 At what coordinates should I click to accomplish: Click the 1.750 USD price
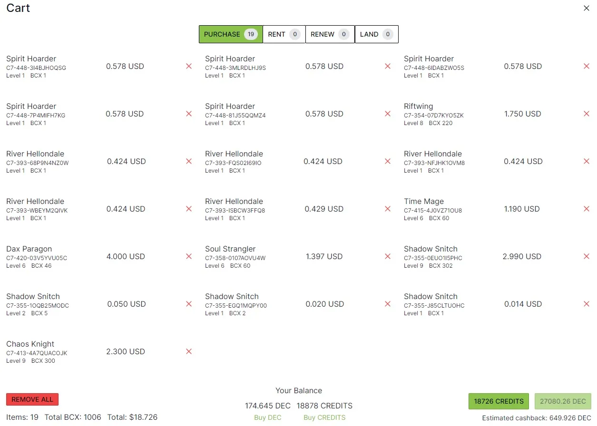coord(523,114)
